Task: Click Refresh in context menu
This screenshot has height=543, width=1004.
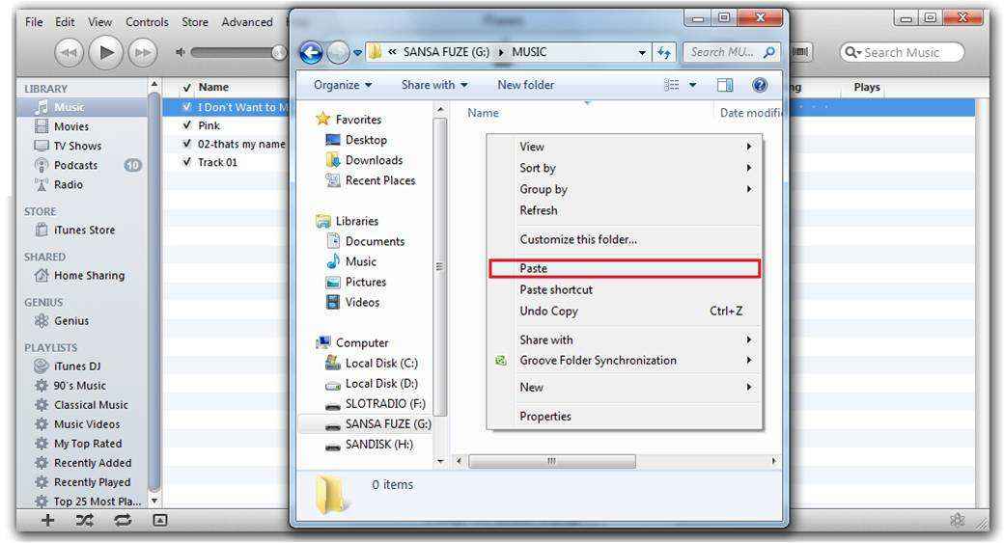Action: tap(625, 210)
